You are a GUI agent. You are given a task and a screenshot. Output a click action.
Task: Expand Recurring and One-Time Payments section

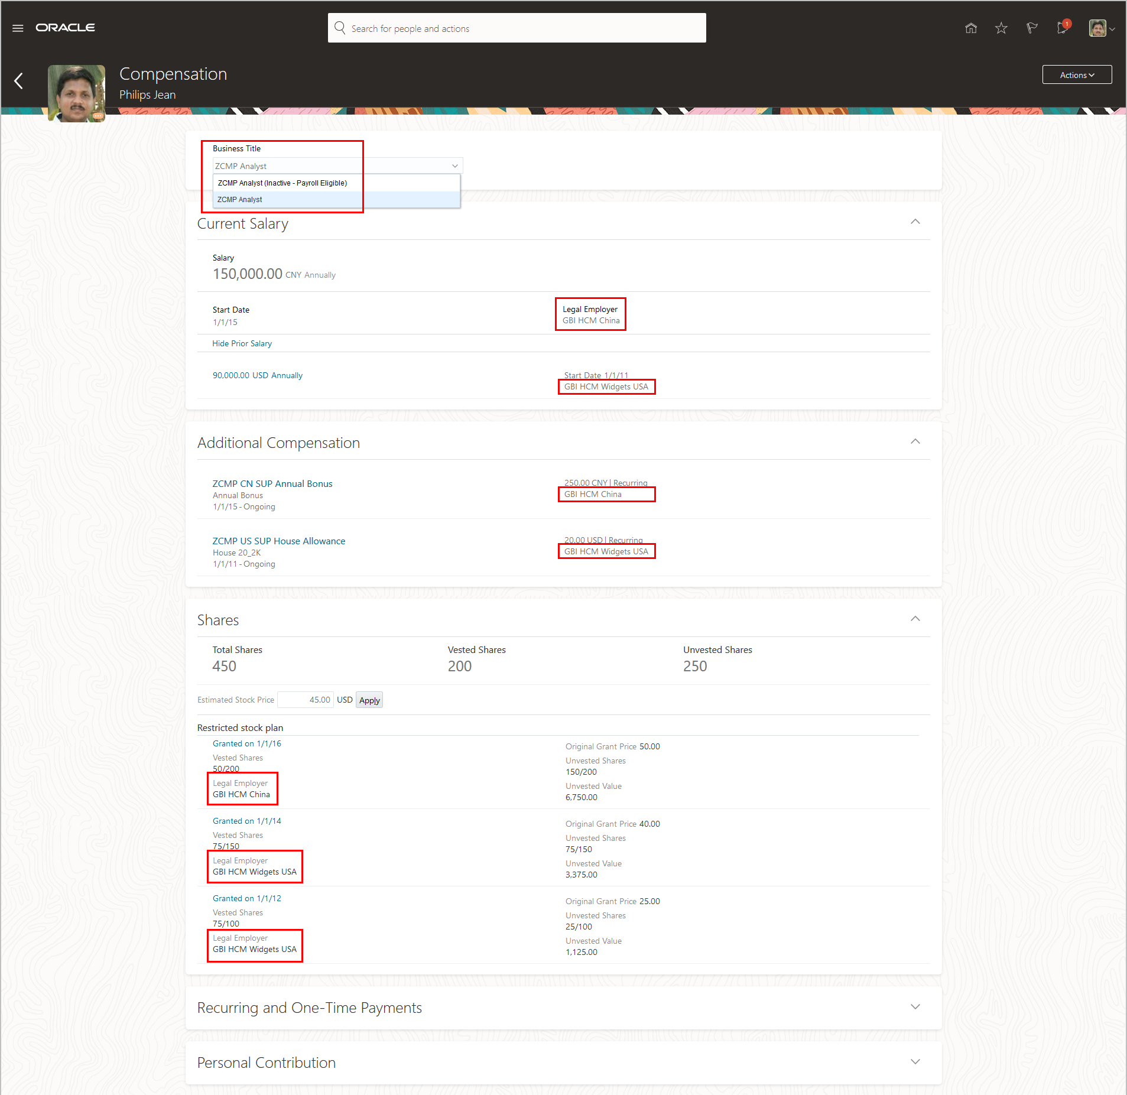[x=915, y=1007]
